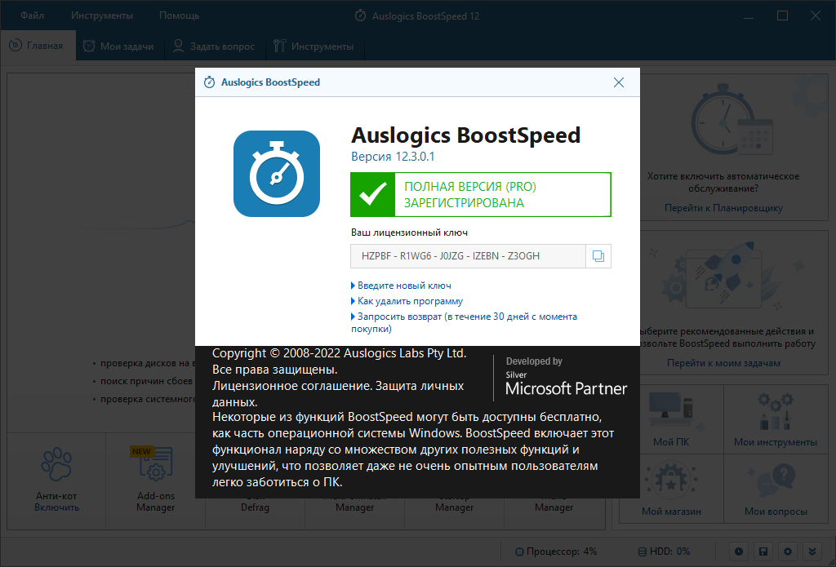Click the Версия 12.3.0.1 text
The image size is (836, 567).
(x=393, y=157)
